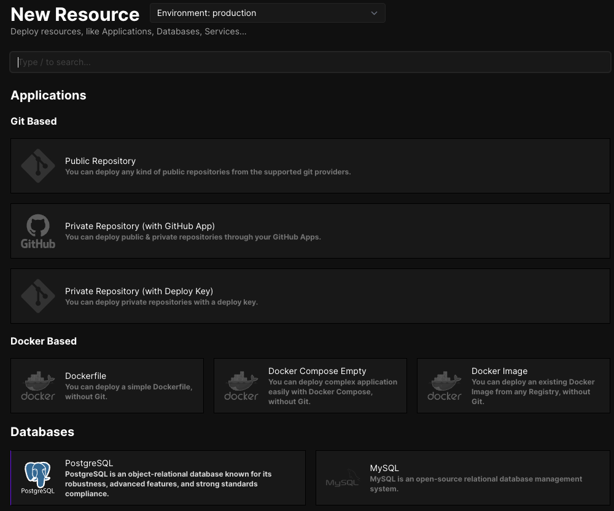Click the Git icon on Deploy Key card
Screen dimensions: 614x511
[x=38, y=295]
